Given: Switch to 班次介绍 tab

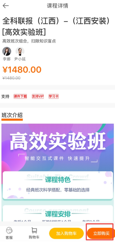Looking at the screenshot, I should pos(12,115).
